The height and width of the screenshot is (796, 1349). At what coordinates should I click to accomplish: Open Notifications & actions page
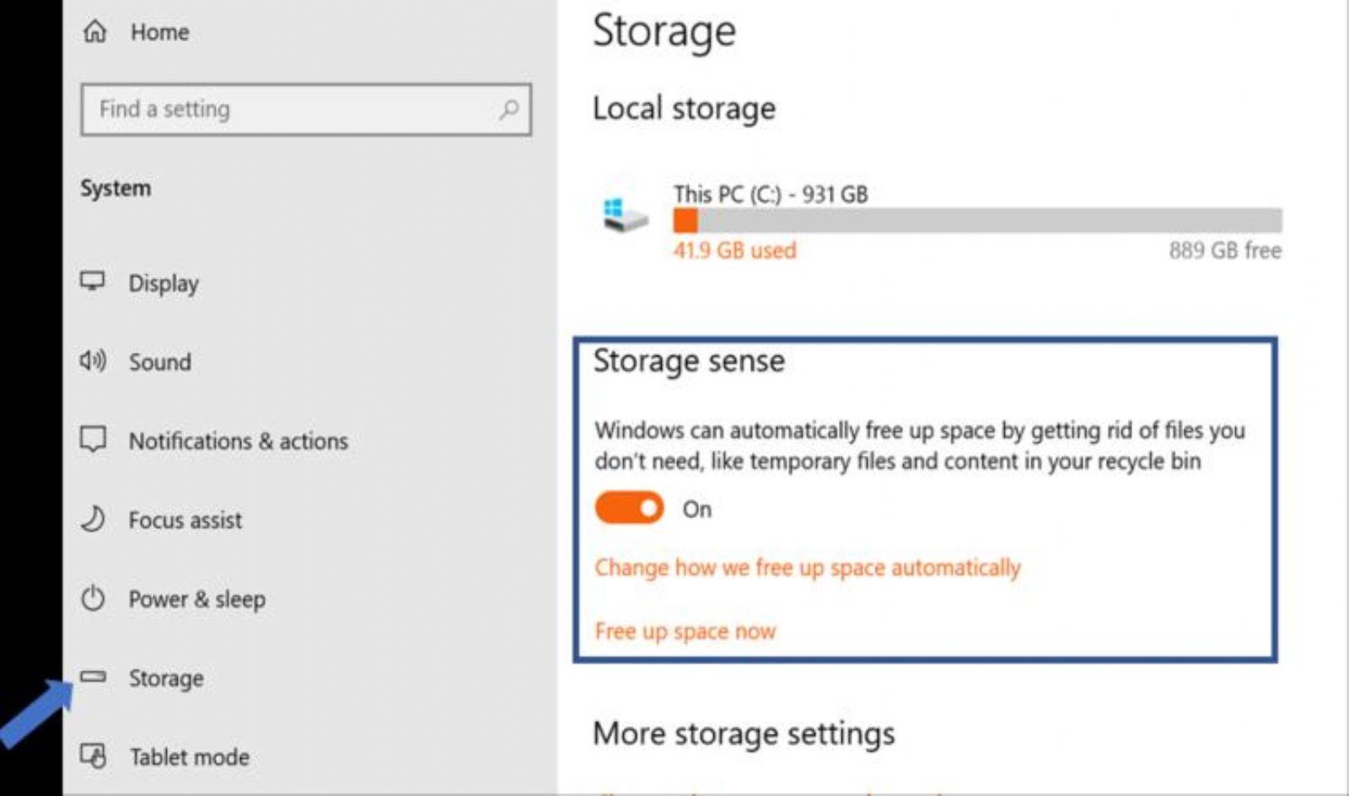pos(238,441)
